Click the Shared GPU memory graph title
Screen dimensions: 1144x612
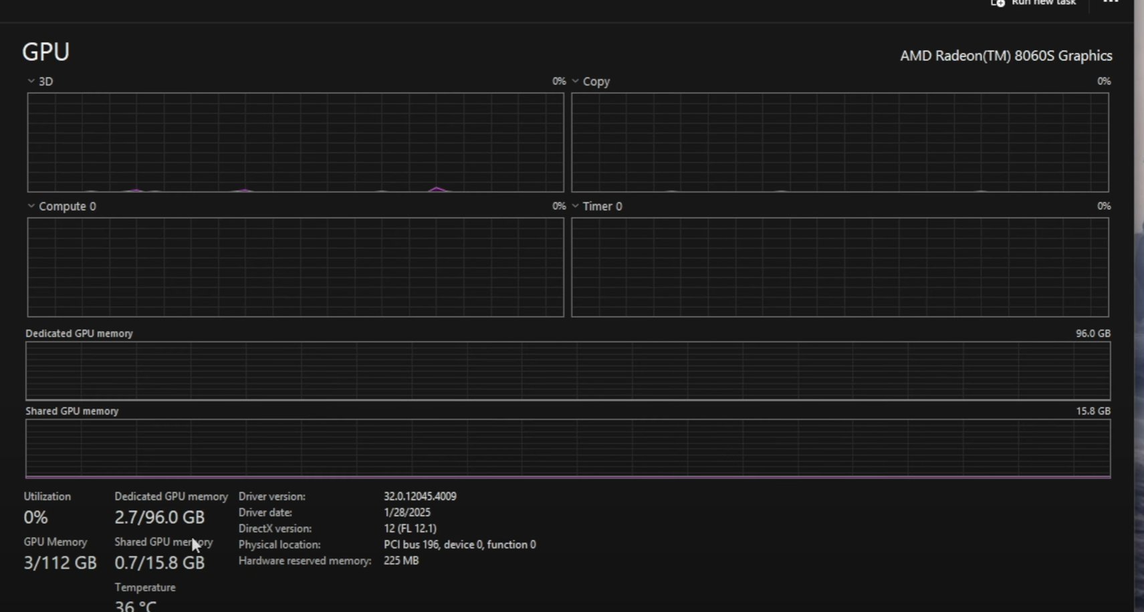pos(72,411)
